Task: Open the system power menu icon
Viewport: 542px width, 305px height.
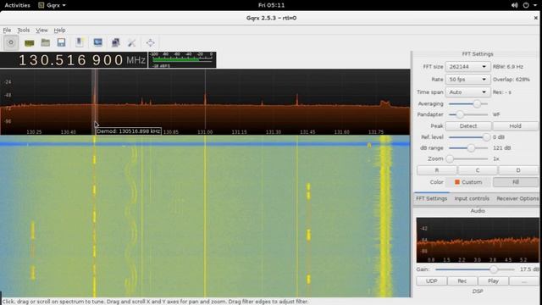Action: tap(526, 5)
